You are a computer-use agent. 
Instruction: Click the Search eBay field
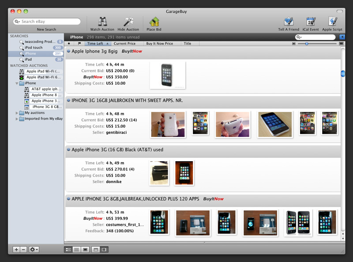(x=47, y=22)
